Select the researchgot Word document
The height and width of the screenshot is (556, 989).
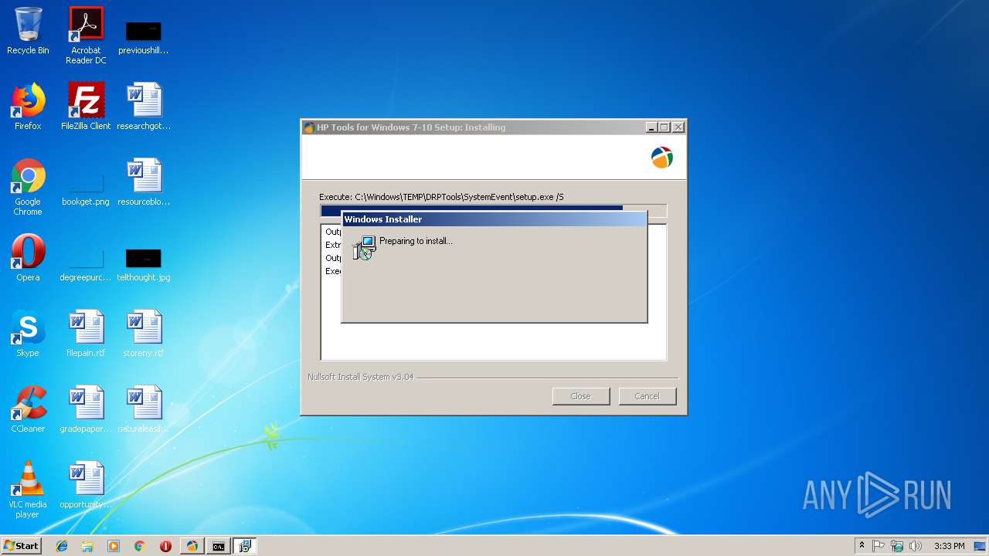click(144, 107)
